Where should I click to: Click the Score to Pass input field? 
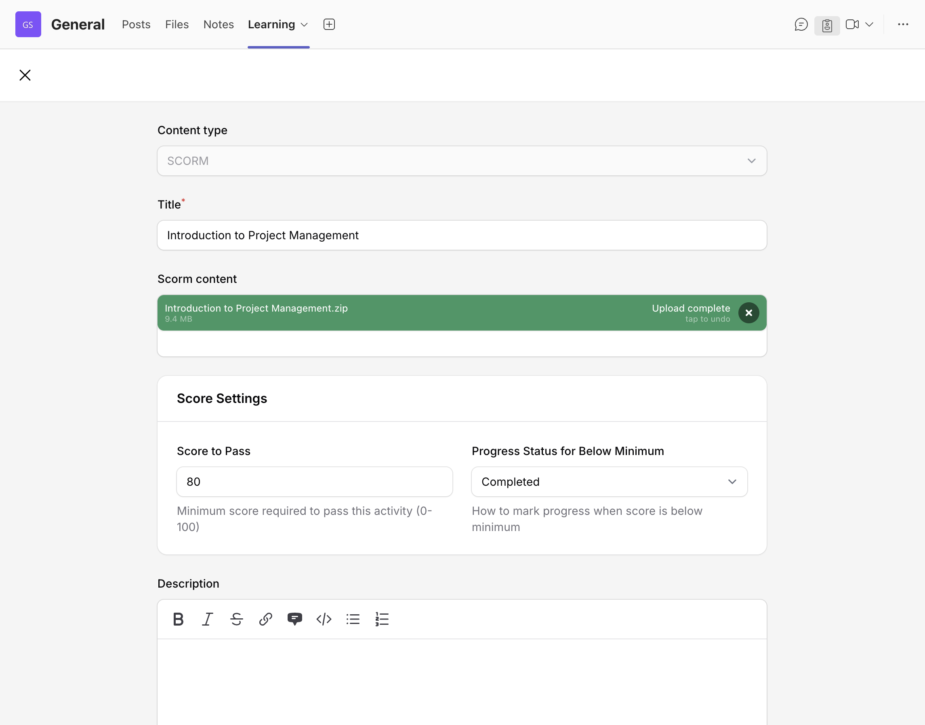click(x=314, y=482)
